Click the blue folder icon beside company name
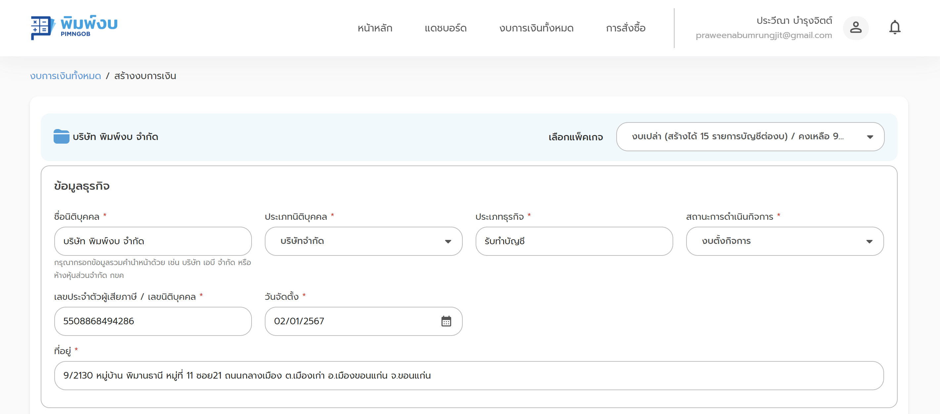The height and width of the screenshot is (414, 940). (61, 136)
